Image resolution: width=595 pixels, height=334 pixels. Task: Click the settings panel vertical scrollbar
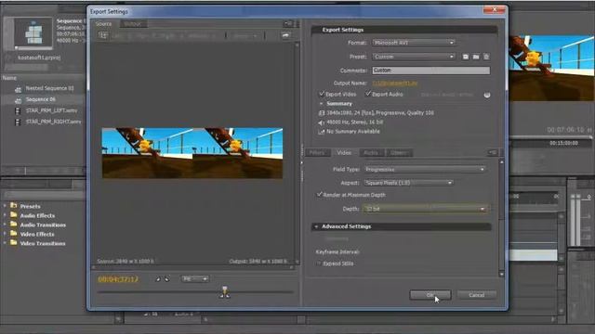pos(502,218)
